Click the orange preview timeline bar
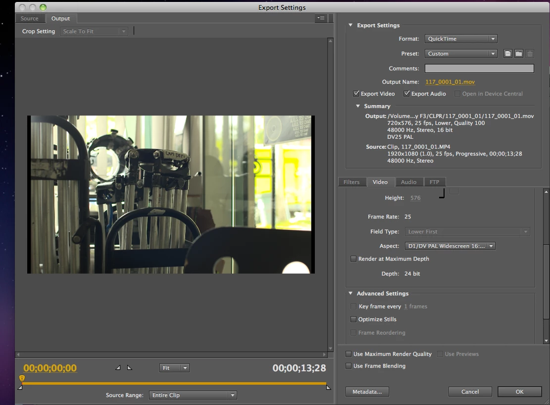This screenshot has width=550, height=405. coord(174,383)
